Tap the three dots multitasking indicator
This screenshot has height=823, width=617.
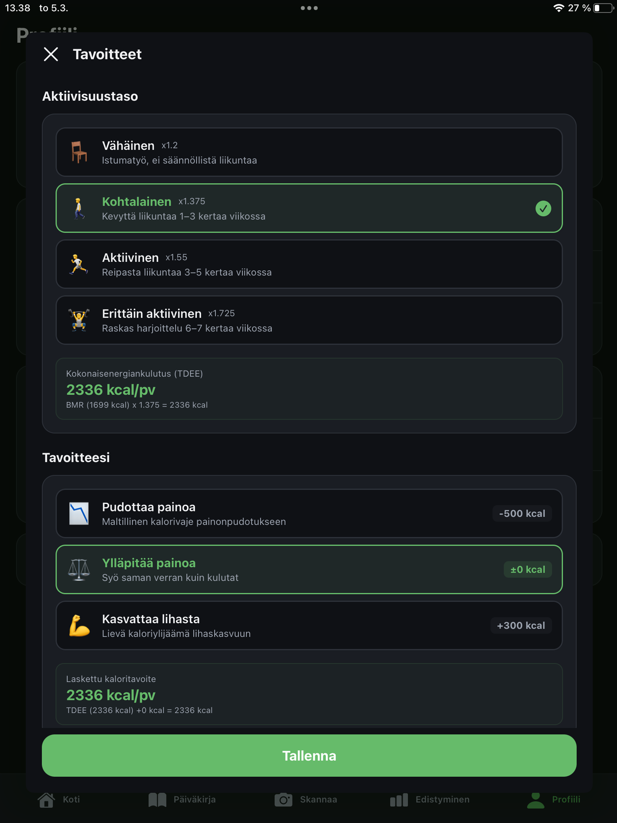coord(309,8)
